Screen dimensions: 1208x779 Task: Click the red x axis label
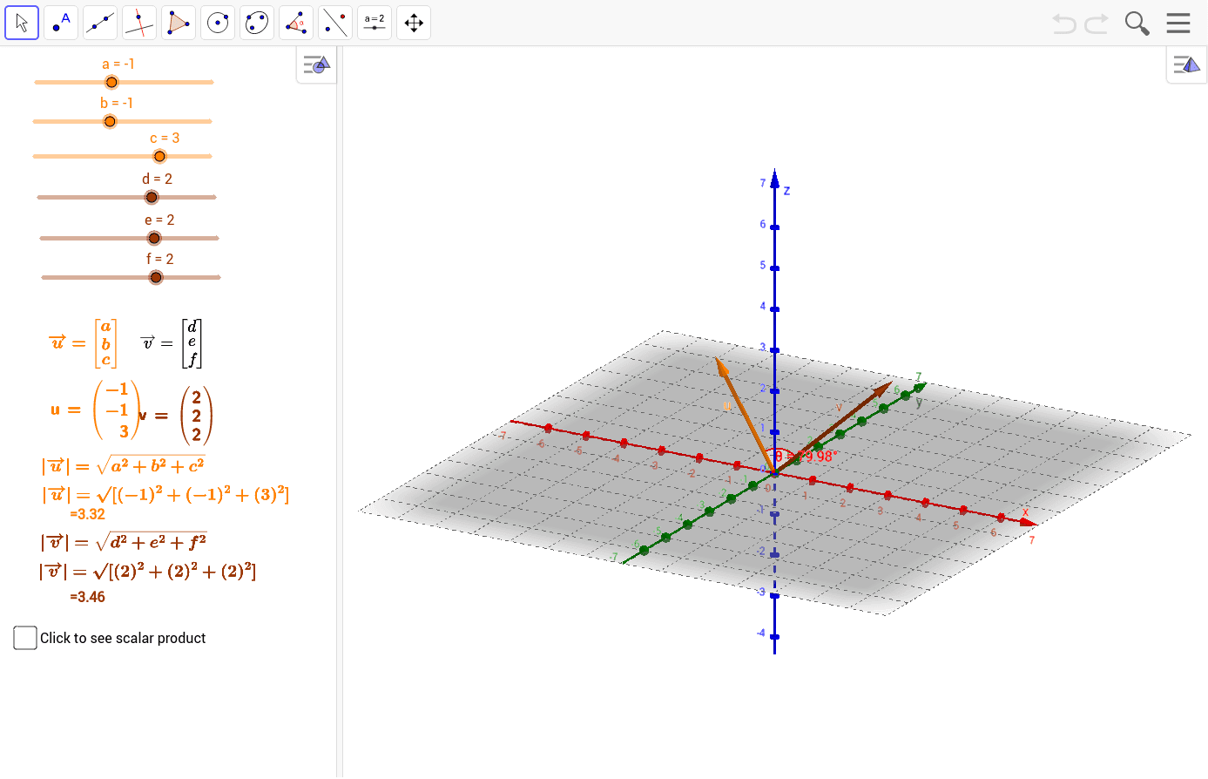tap(1026, 511)
